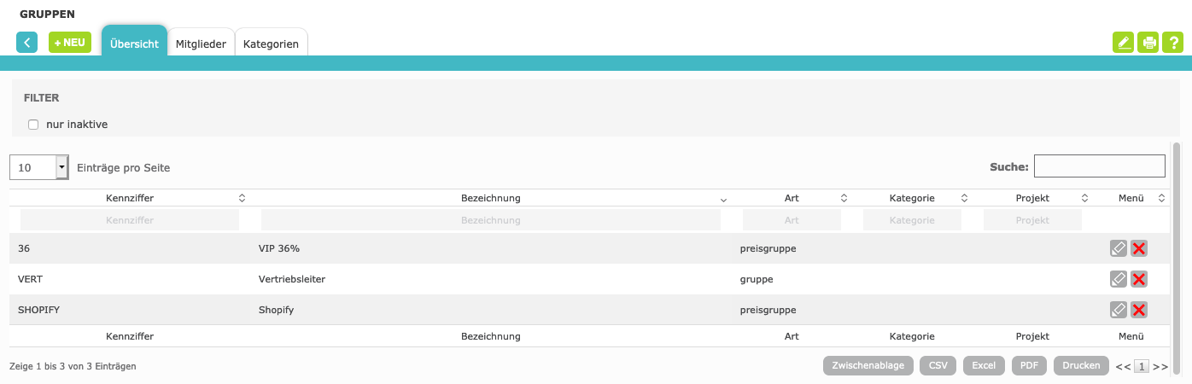Open help via the question mark icon
This screenshot has width=1192, height=384.
pos(1174,43)
